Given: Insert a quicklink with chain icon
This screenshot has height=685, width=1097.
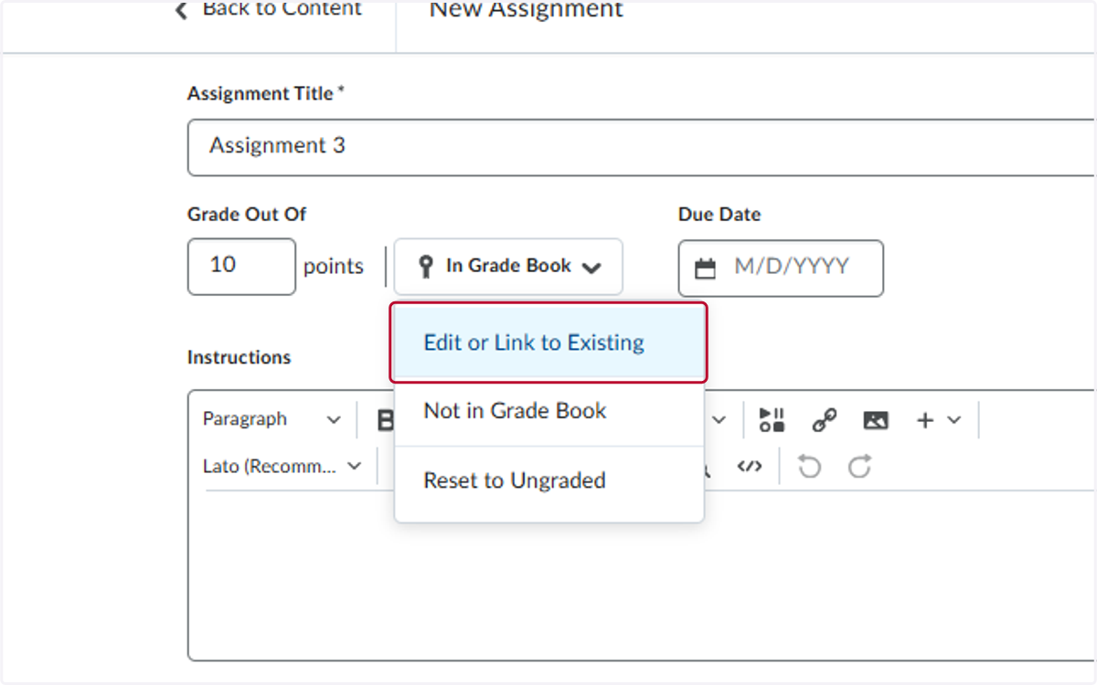Looking at the screenshot, I should click(825, 420).
